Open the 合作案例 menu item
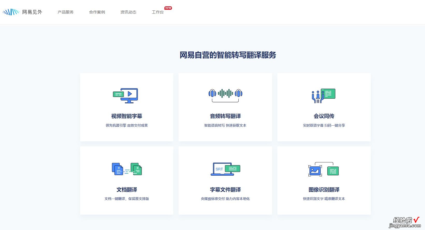The height and width of the screenshot is (230, 425). click(97, 12)
